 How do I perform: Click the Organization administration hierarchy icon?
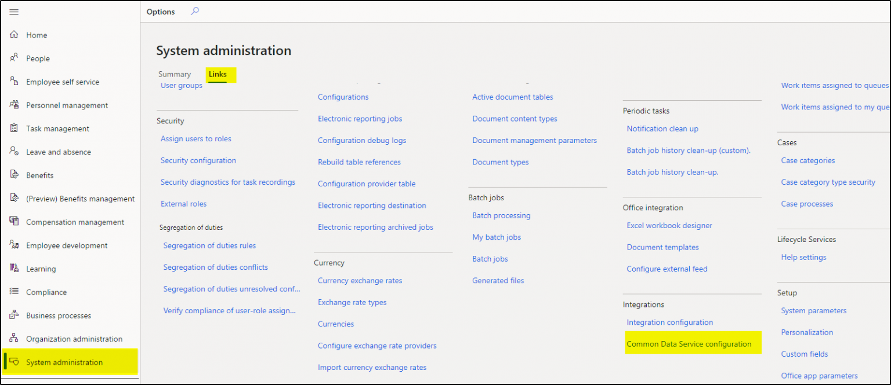pyautogui.click(x=15, y=339)
